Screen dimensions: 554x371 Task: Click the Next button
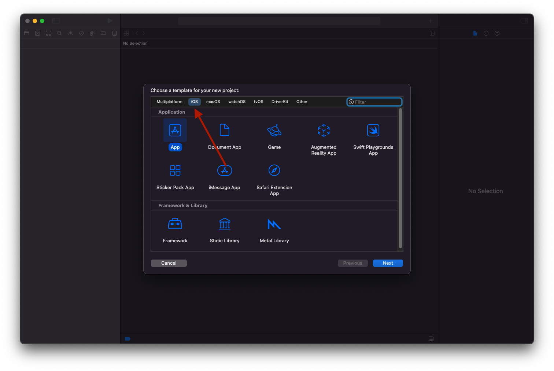(388, 263)
